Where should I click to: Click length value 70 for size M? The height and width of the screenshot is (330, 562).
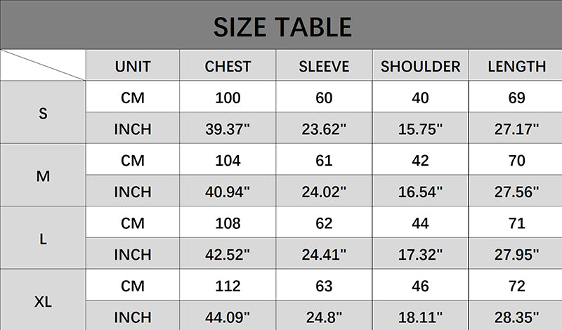tap(516, 161)
